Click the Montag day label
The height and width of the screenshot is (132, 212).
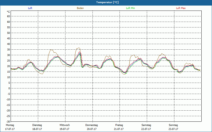click(10, 125)
